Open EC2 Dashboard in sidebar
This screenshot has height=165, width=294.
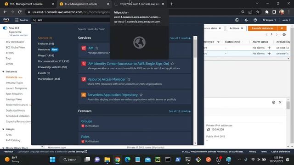tap(15, 42)
